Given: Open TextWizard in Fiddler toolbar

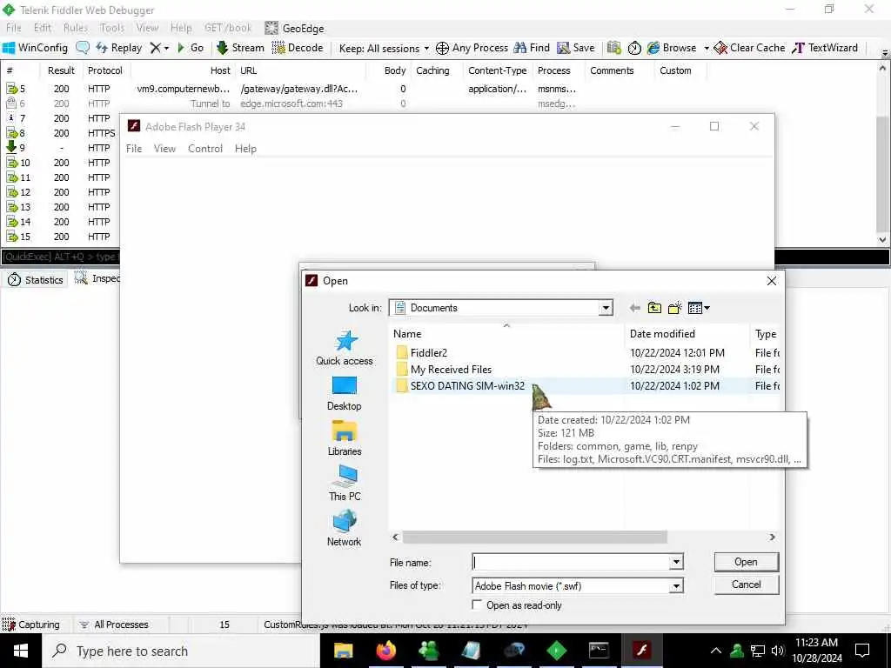Looking at the screenshot, I should tap(825, 48).
